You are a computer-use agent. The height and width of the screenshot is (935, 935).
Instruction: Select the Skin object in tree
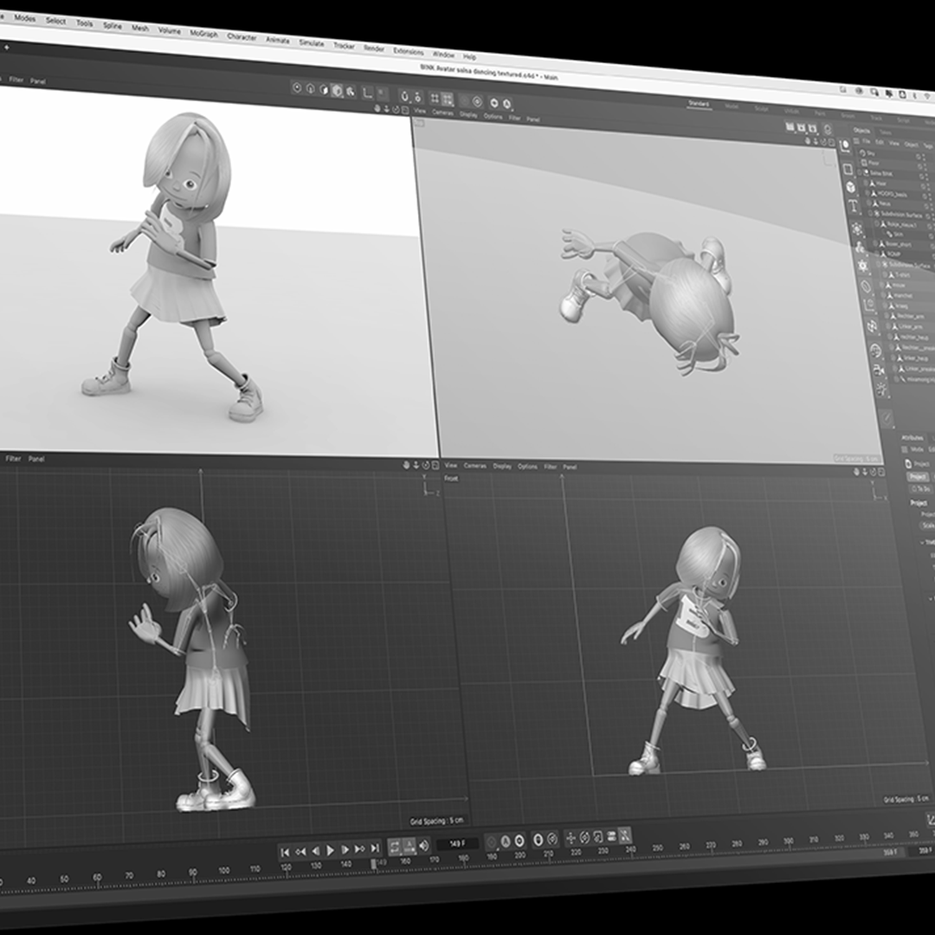(x=900, y=235)
